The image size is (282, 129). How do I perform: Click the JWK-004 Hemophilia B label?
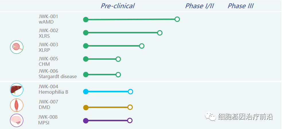[x=53, y=89]
